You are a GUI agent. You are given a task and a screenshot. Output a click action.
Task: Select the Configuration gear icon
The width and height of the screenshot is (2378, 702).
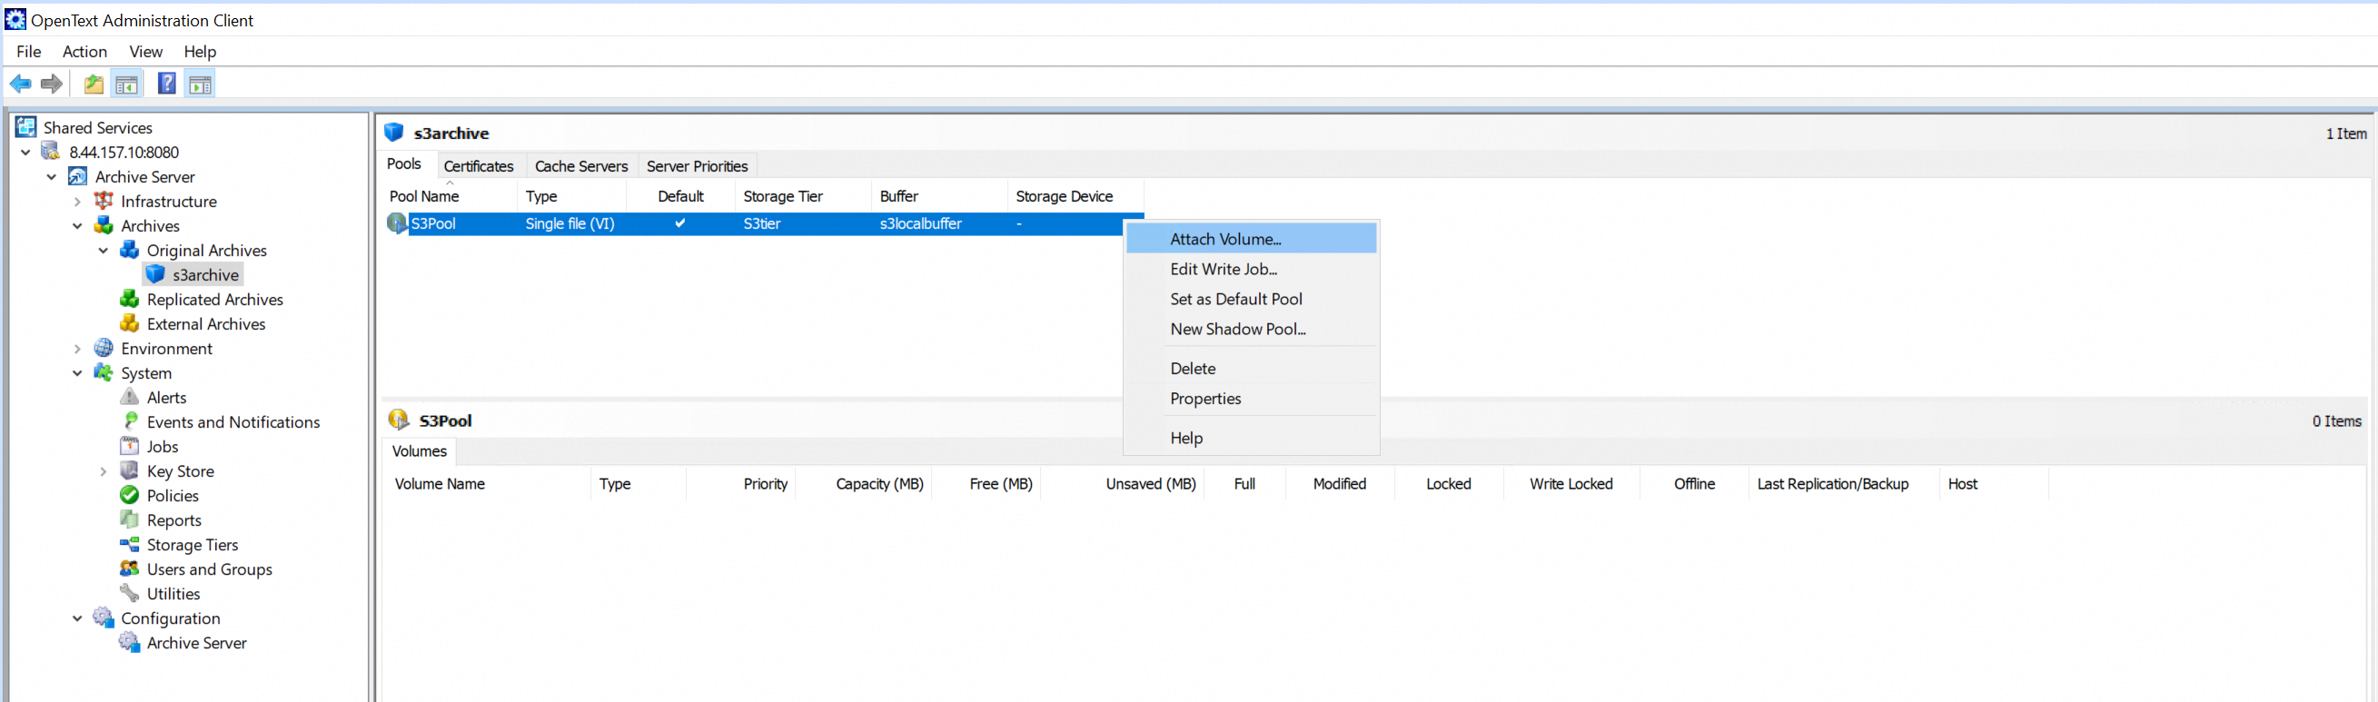(104, 618)
